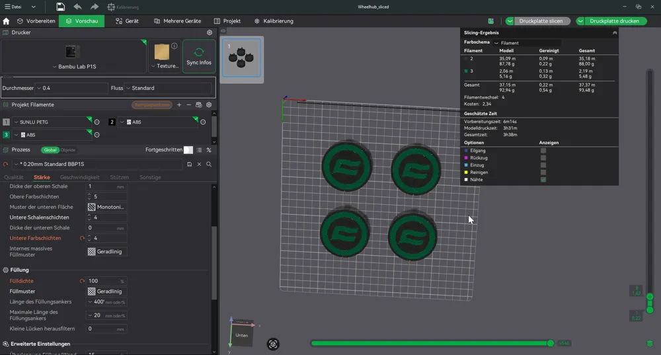Open dropdown arrow on Druckplatte drucken
The image size is (661, 355).
click(x=580, y=21)
